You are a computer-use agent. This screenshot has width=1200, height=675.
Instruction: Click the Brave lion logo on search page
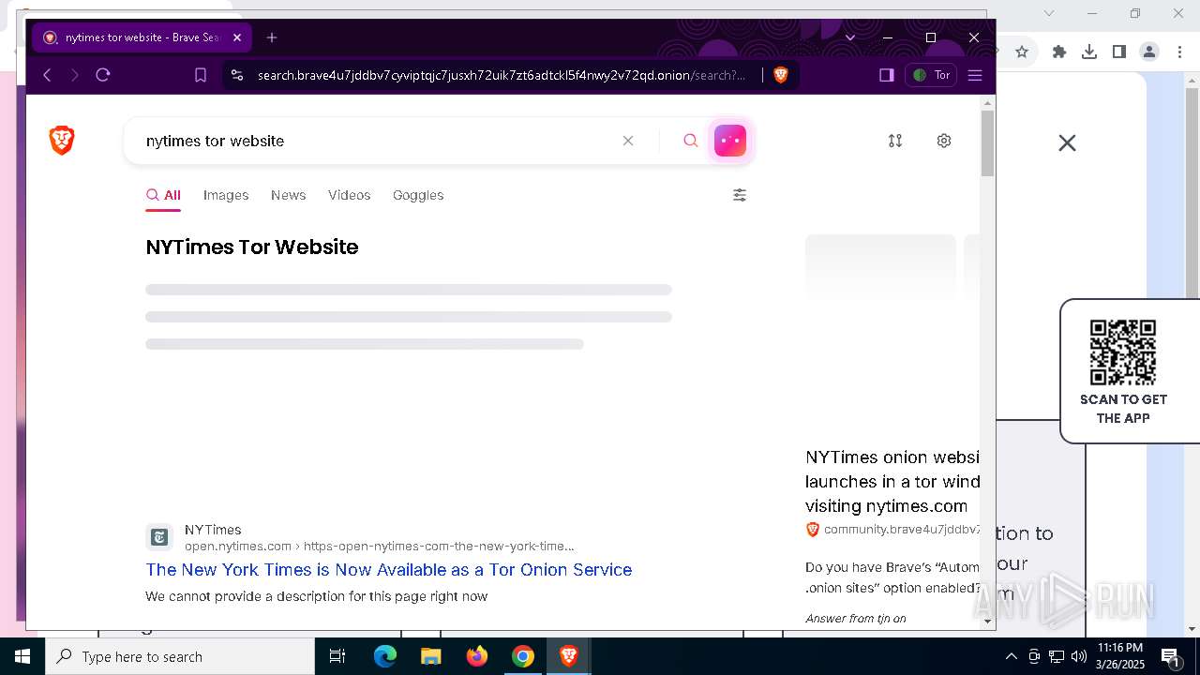(x=62, y=141)
